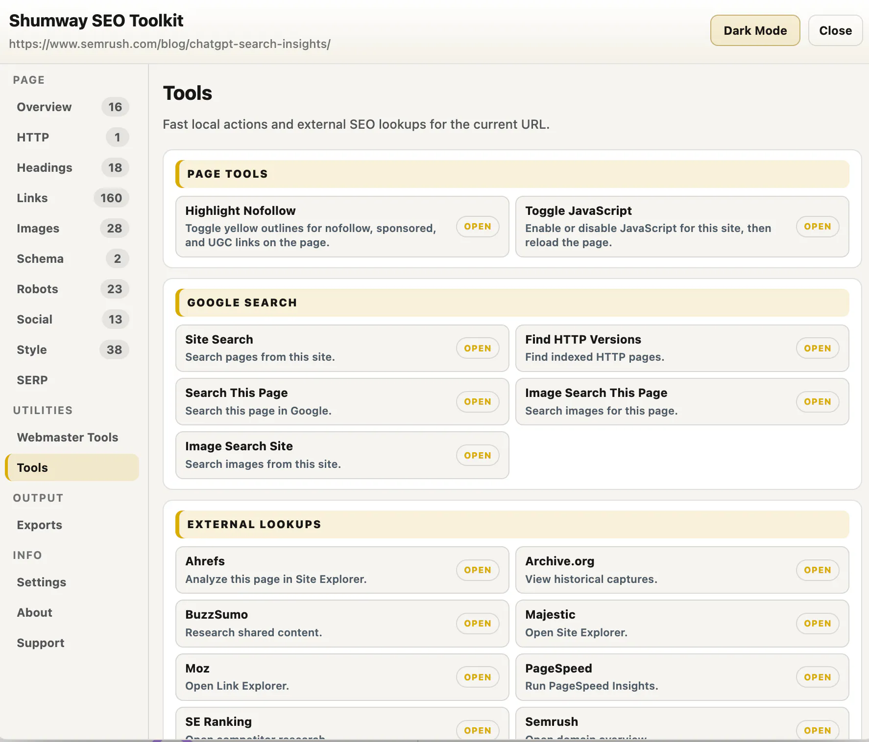Close the SEO Toolkit panel
869x742 pixels.
pos(835,30)
